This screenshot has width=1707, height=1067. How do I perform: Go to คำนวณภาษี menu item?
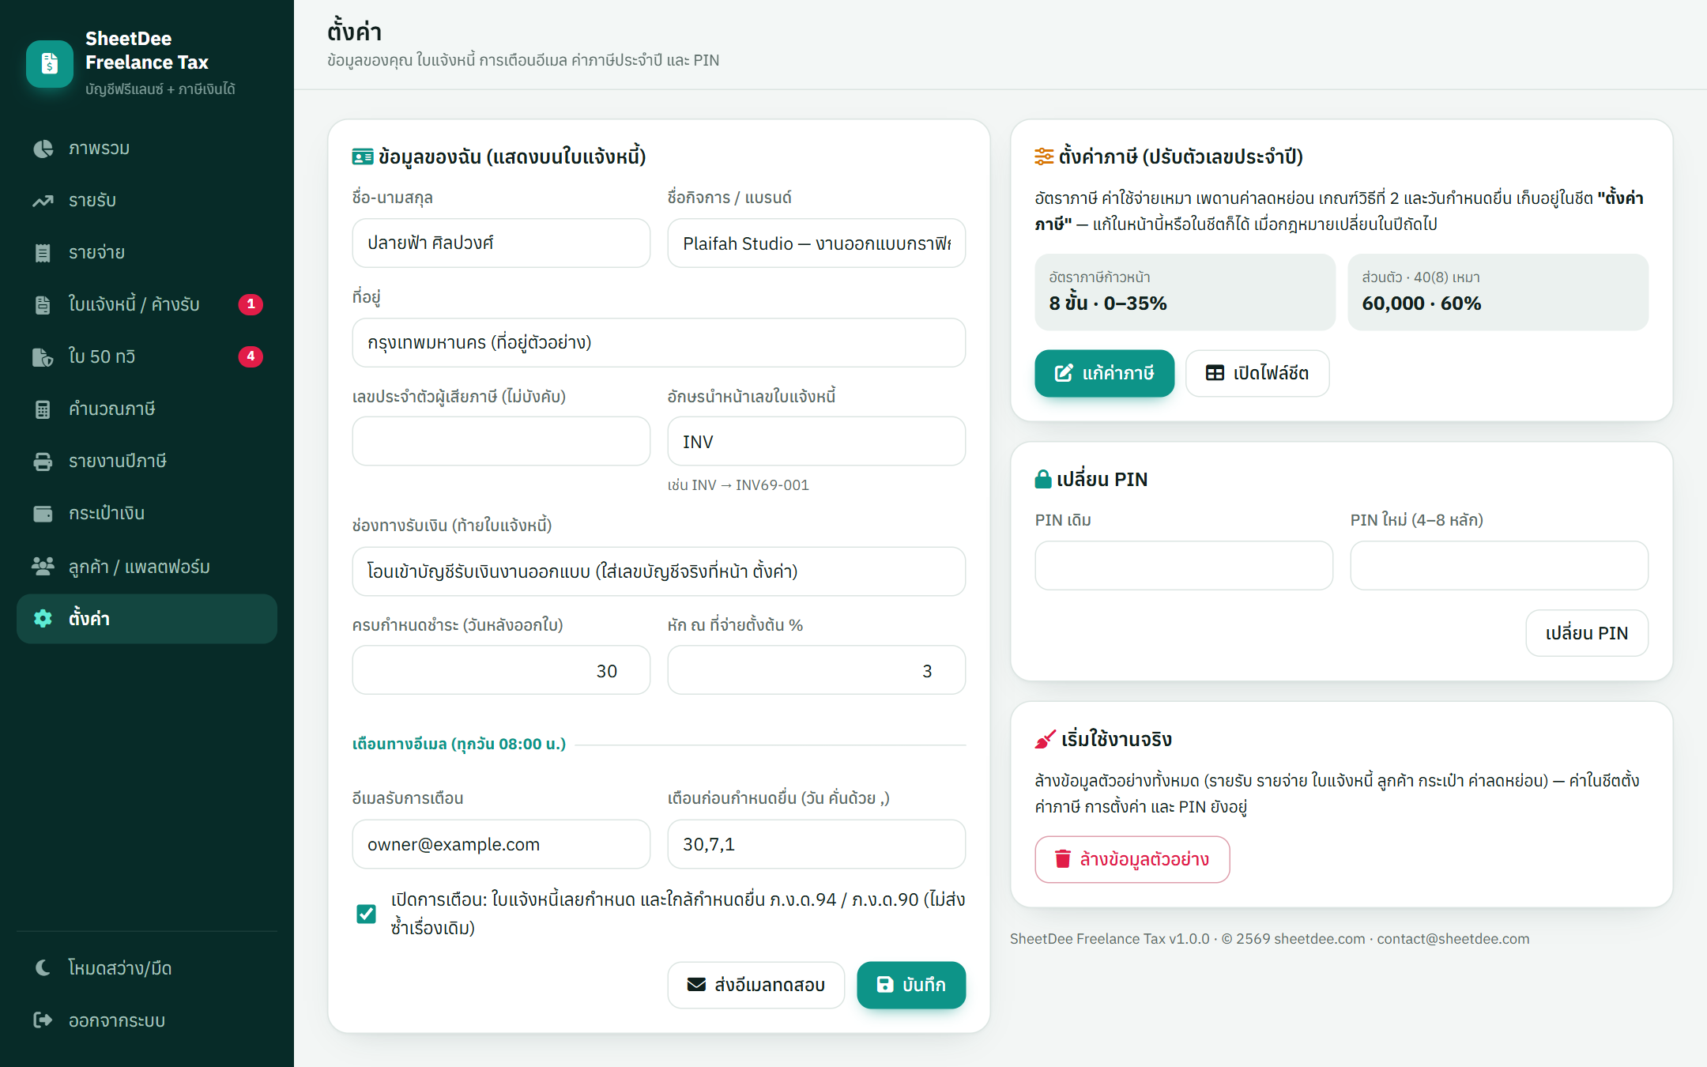pyautogui.click(x=147, y=409)
